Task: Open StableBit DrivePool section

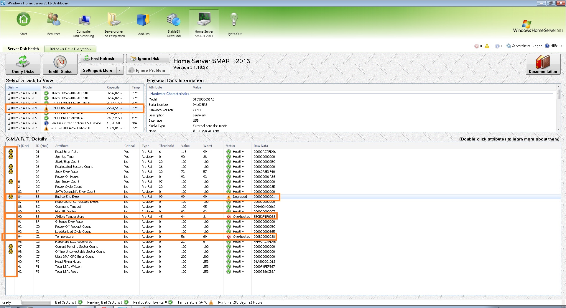Action: pyautogui.click(x=174, y=25)
